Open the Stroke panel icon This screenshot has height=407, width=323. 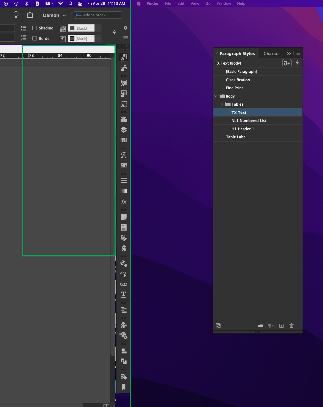click(x=123, y=180)
